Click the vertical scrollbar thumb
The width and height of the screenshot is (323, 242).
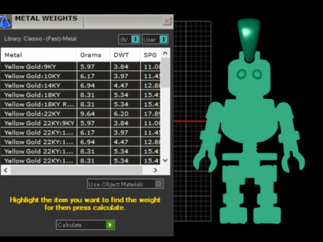coord(166,73)
